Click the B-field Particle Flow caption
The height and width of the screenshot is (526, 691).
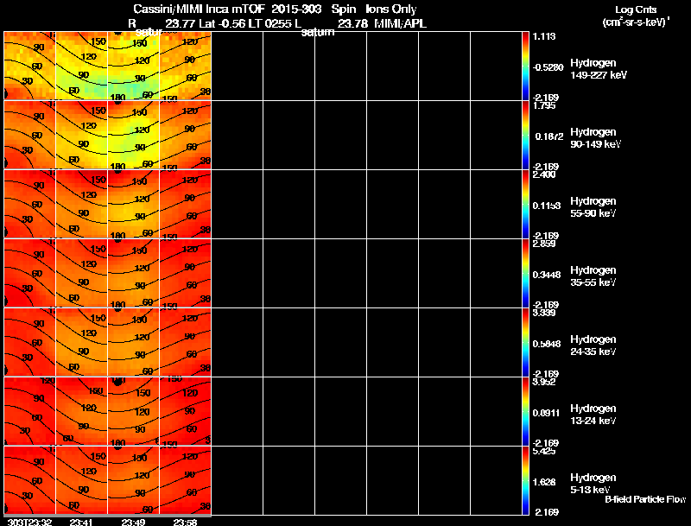(645, 499)
